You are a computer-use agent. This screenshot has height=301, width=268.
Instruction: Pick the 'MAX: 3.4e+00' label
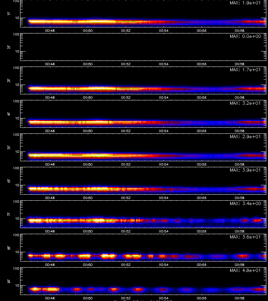click(x=245, y=203)
